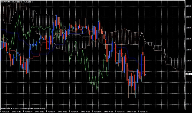Click the 207.05 price axis label
The image size is (192, 113).
pos(189,6)
